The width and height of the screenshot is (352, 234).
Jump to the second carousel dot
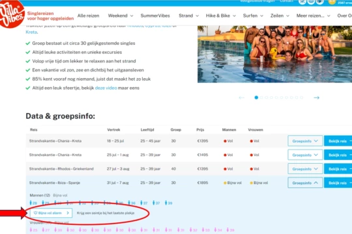tap(261, 97)
